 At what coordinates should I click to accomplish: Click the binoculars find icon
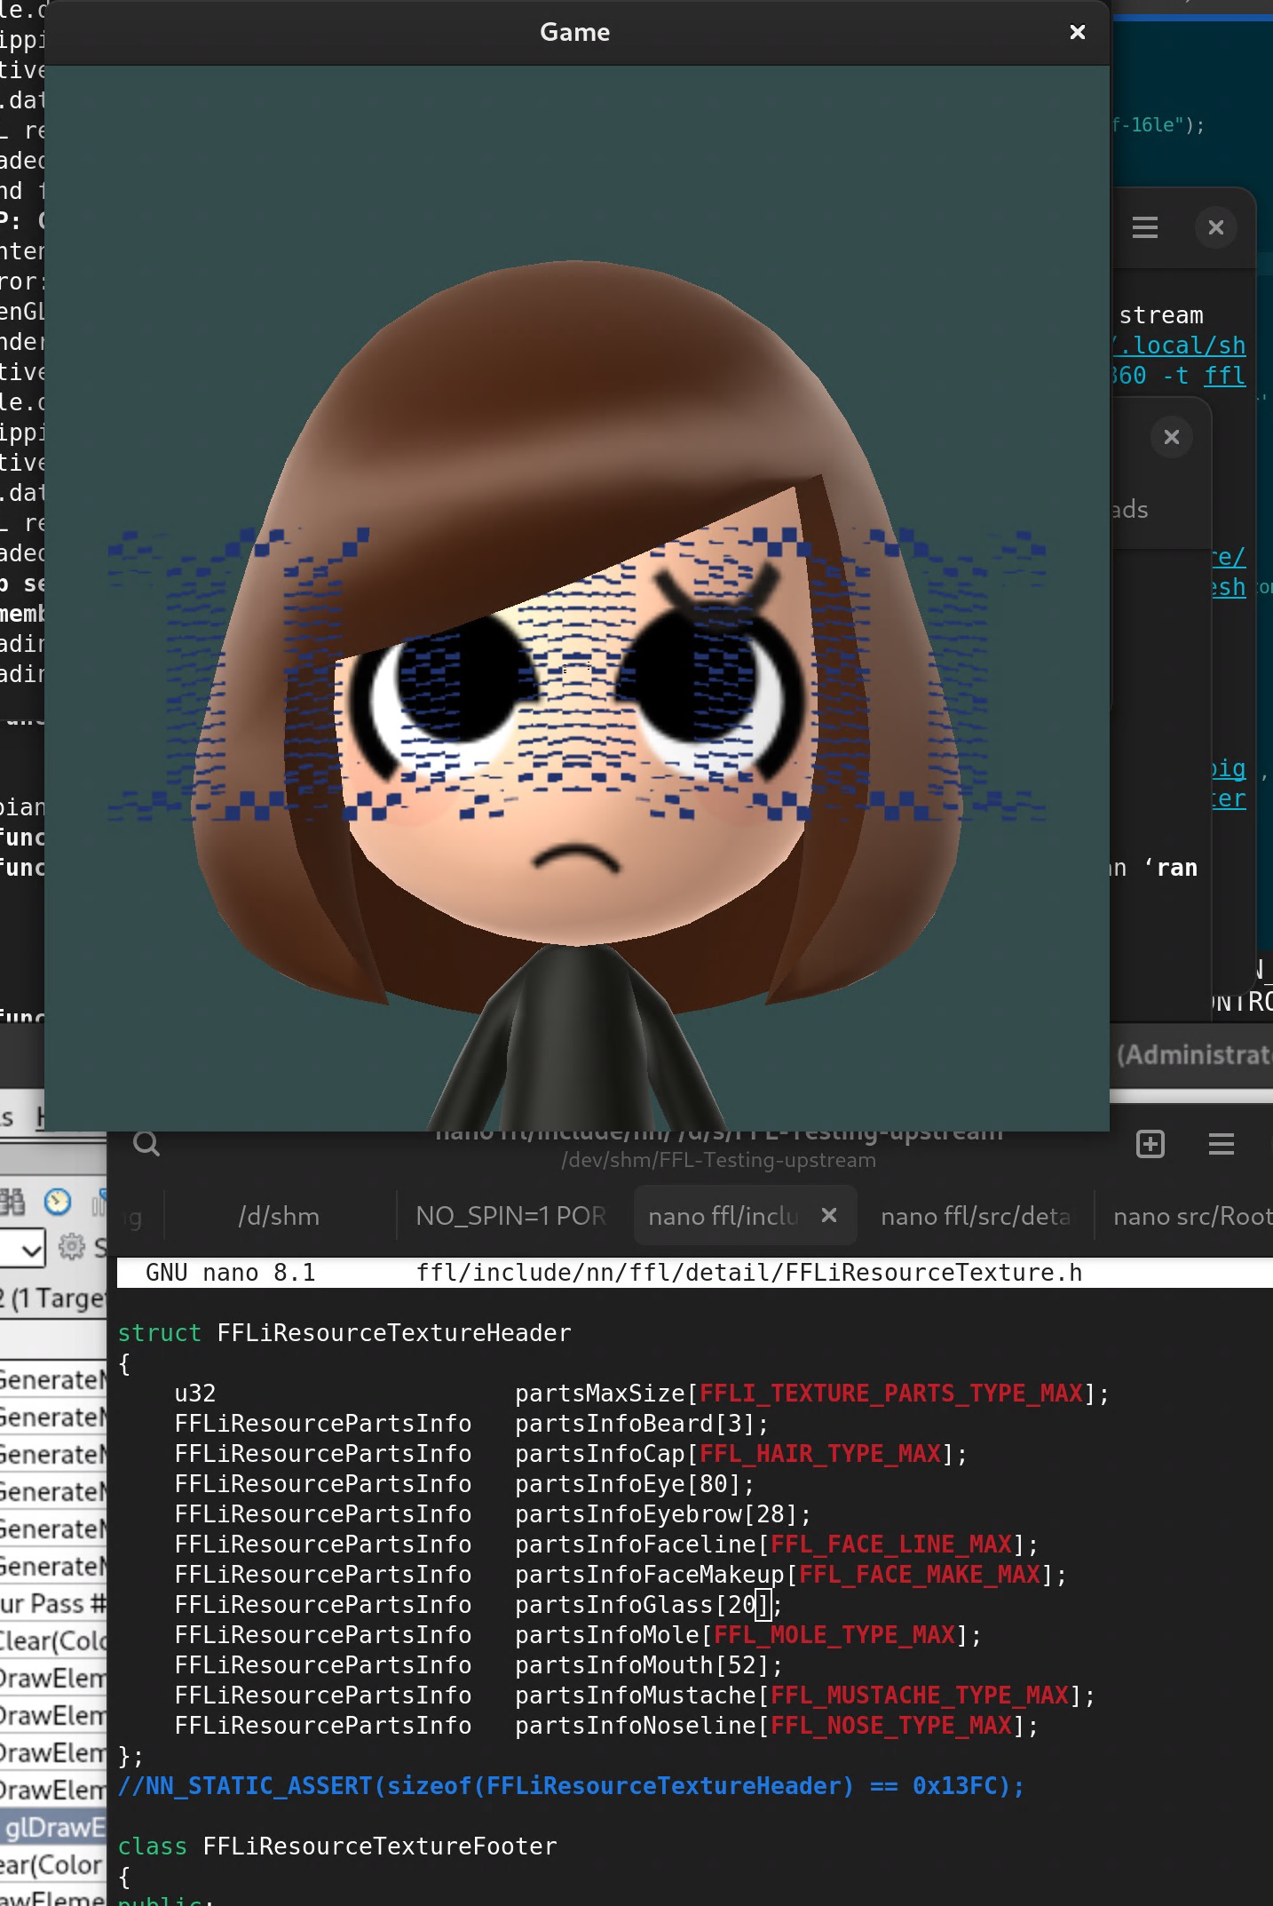click(x=12, y=1202)
